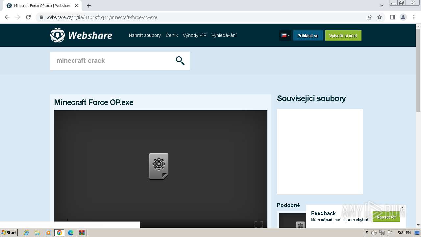Viewport: 421px width, 237px height.
Task: Toggle the browser side panel
Action: pyautogui.click(x=392, y=17)
